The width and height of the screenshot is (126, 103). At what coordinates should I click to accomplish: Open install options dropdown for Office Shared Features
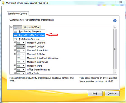(x=21, y=69)
